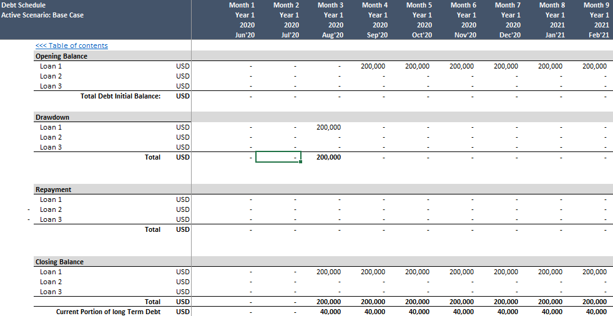Select Opening Balance Loan 1 Dec'20 200,000
The image size is (613, 316).
point(506,66)
